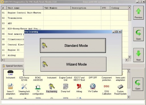Open the VW Crafter function
Image resolution: width=146 pixels, height=105 pixels.
(x=93, y=88)
